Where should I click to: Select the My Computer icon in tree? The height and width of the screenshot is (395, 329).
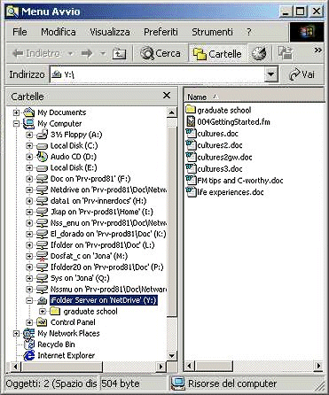coord(29,123)
